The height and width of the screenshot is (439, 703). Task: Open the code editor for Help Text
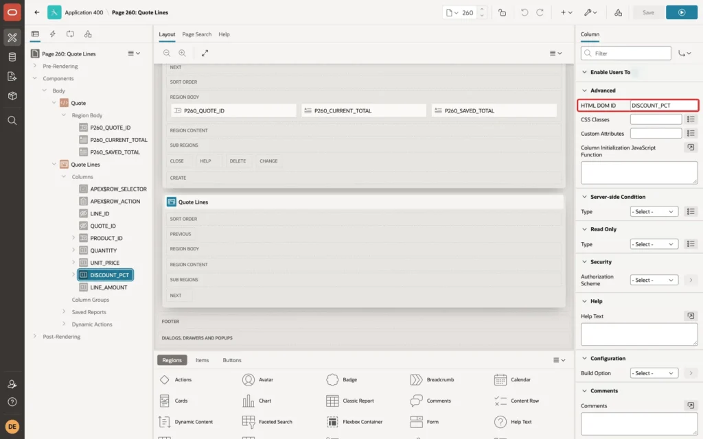pyautogui.click(x=691, y=316)
